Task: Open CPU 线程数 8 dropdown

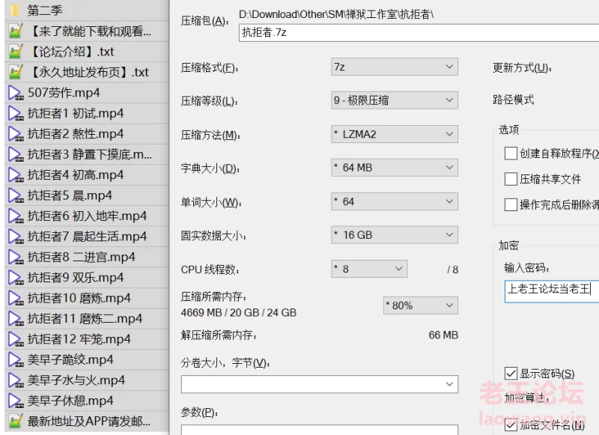Action: pos(369,269)
